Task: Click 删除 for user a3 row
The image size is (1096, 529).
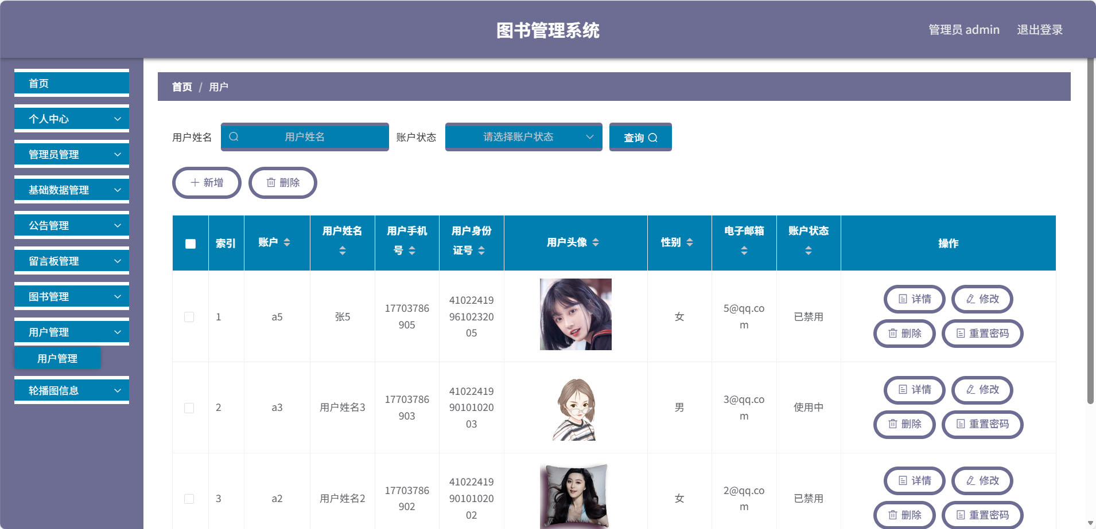Action: (x=905, y=424)
